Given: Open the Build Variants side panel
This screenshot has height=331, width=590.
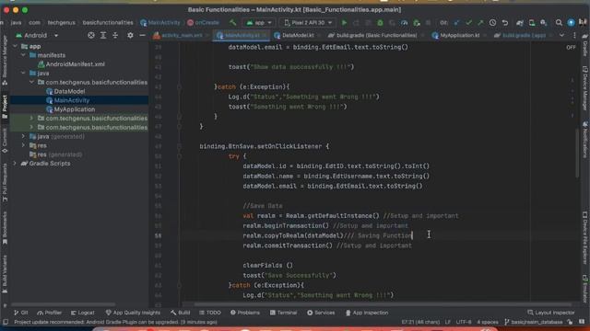Looking at the screenshot, I should pos(5,274).
